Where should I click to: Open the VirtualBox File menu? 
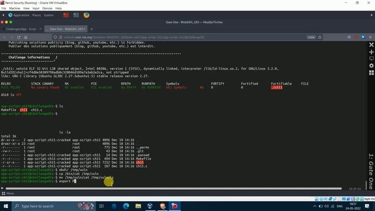(4, 8)
